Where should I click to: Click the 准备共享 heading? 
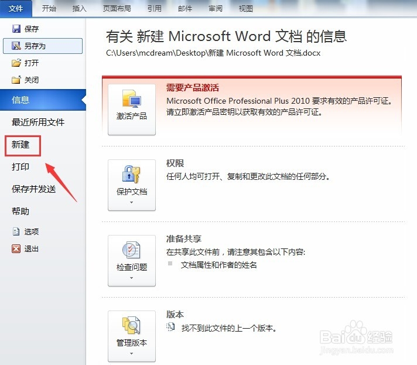click(184, 238)
